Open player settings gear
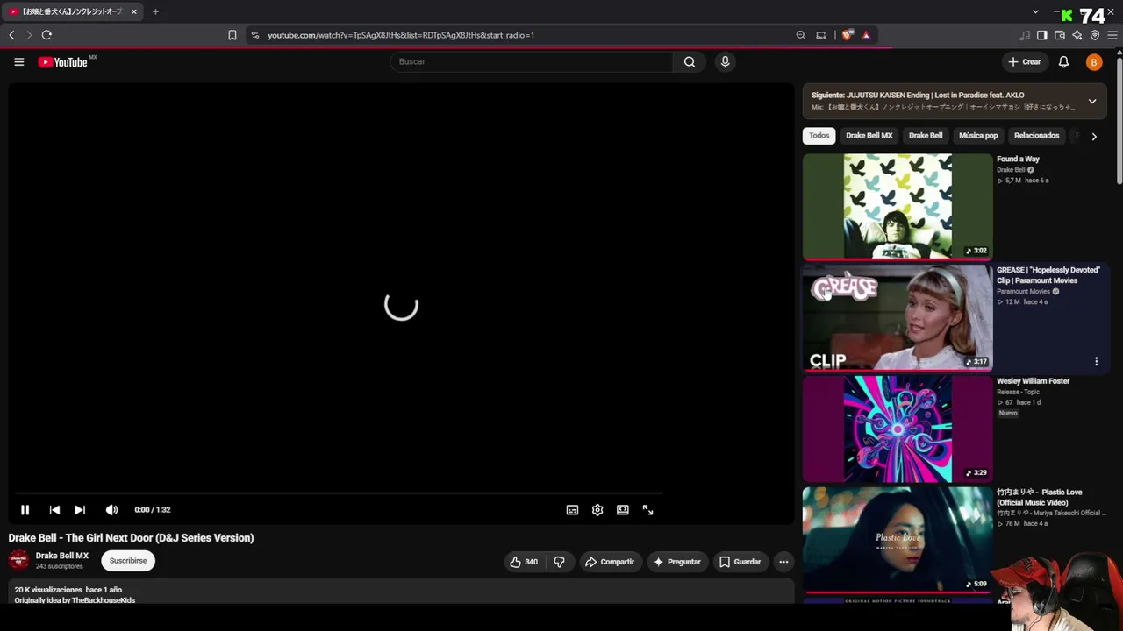 click(x=597, y=510)
